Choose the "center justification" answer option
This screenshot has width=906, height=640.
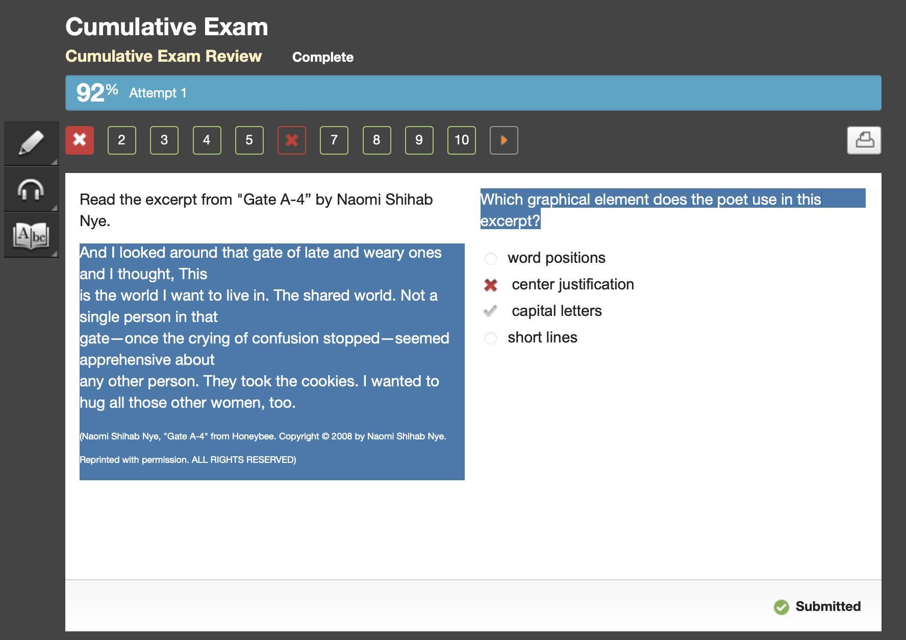(572, 284)
